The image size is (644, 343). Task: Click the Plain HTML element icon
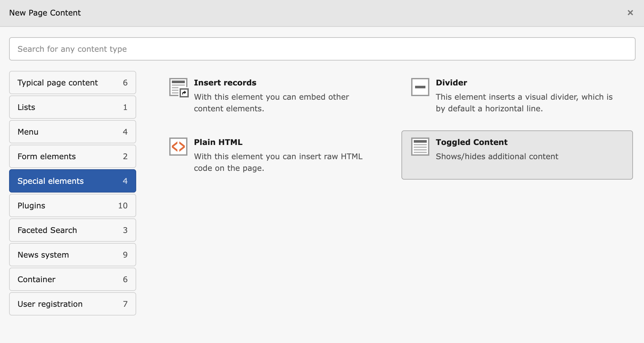178,147
